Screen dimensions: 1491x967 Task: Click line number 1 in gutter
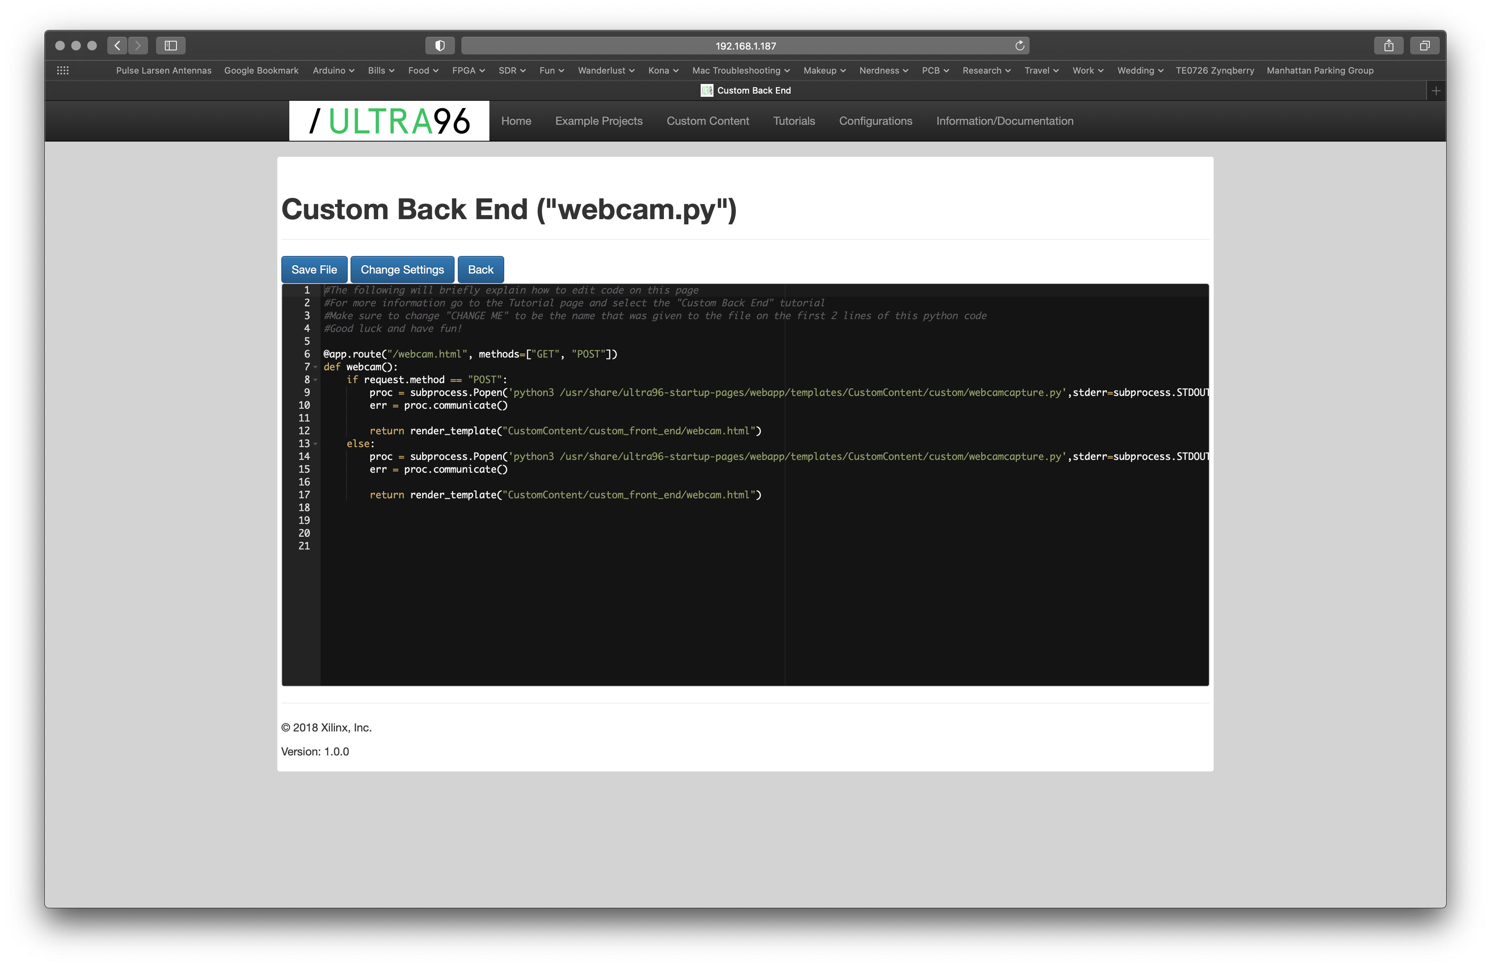pyautogui.click(x=307, y=290)
